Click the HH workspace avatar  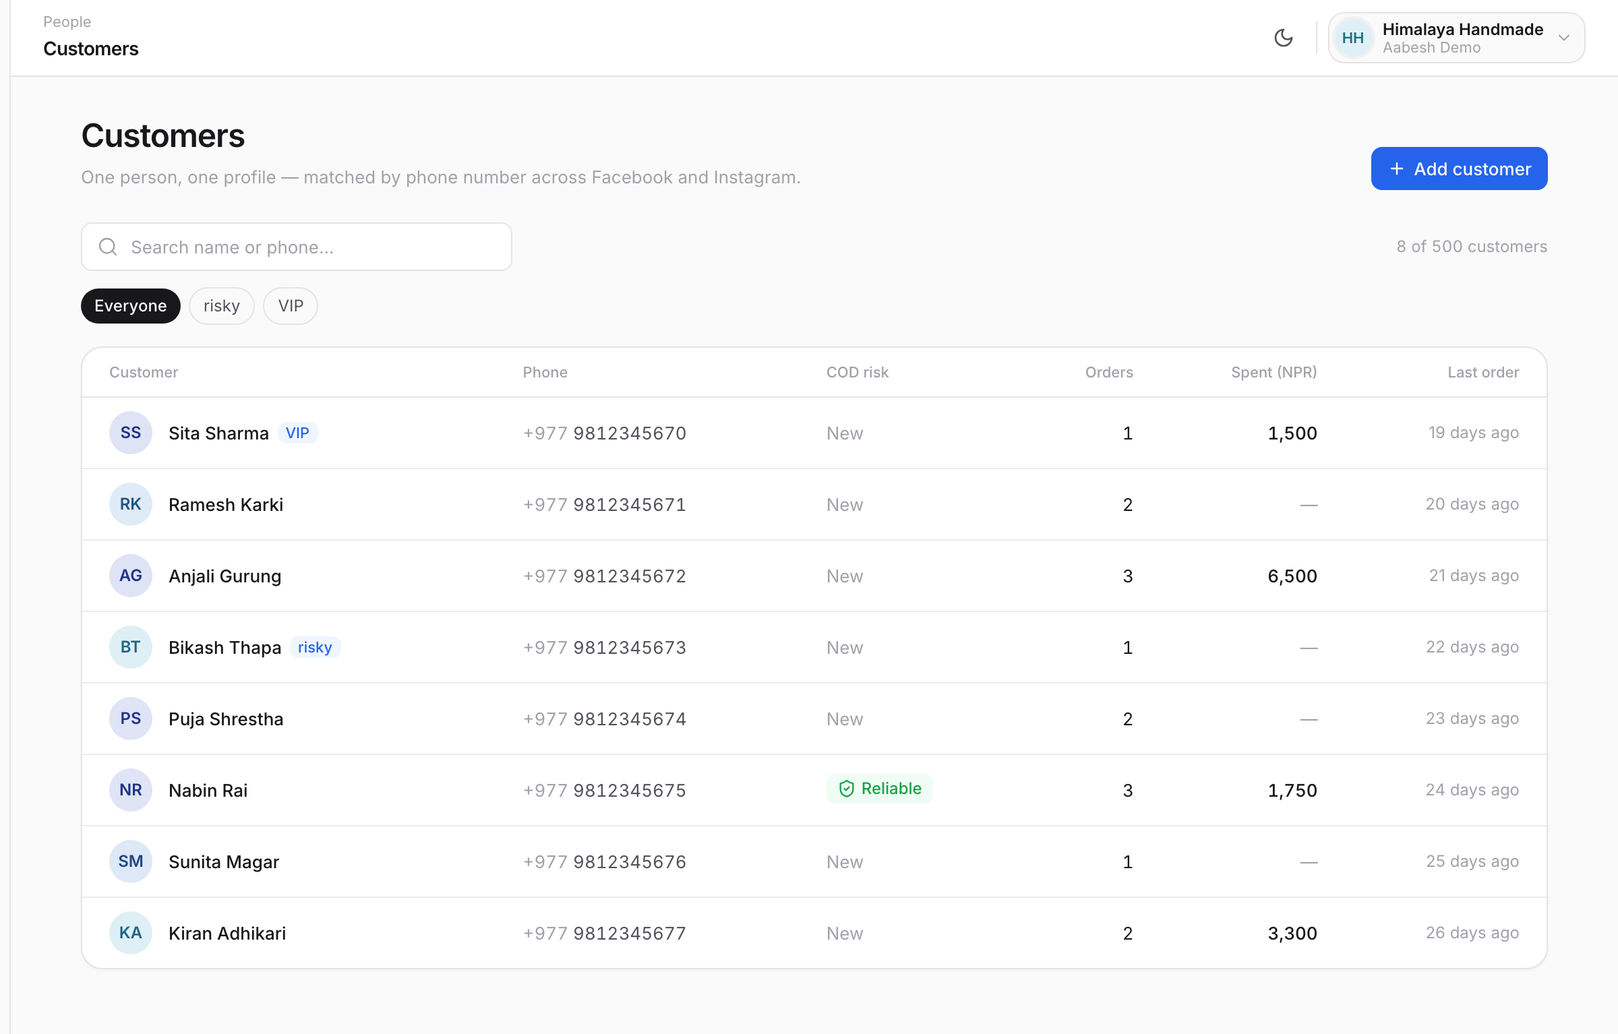click(x=1352, y=38)
